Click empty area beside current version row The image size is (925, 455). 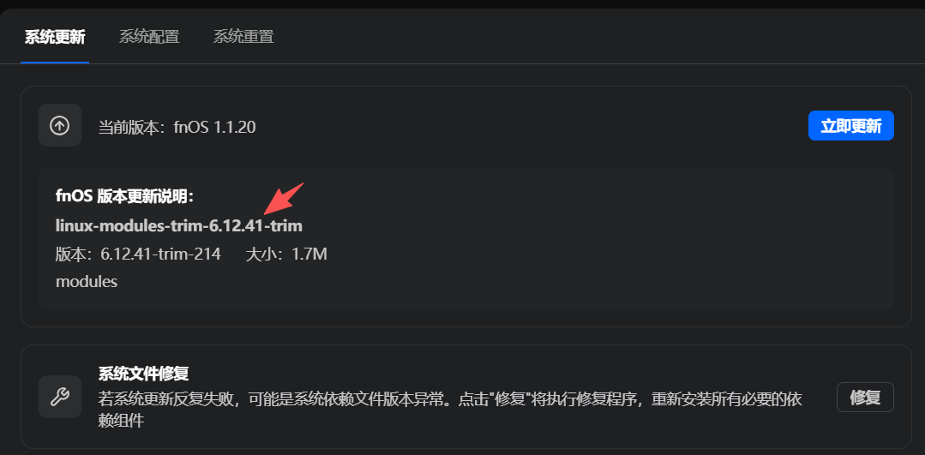pyautogui.click(x=531, y=126)
